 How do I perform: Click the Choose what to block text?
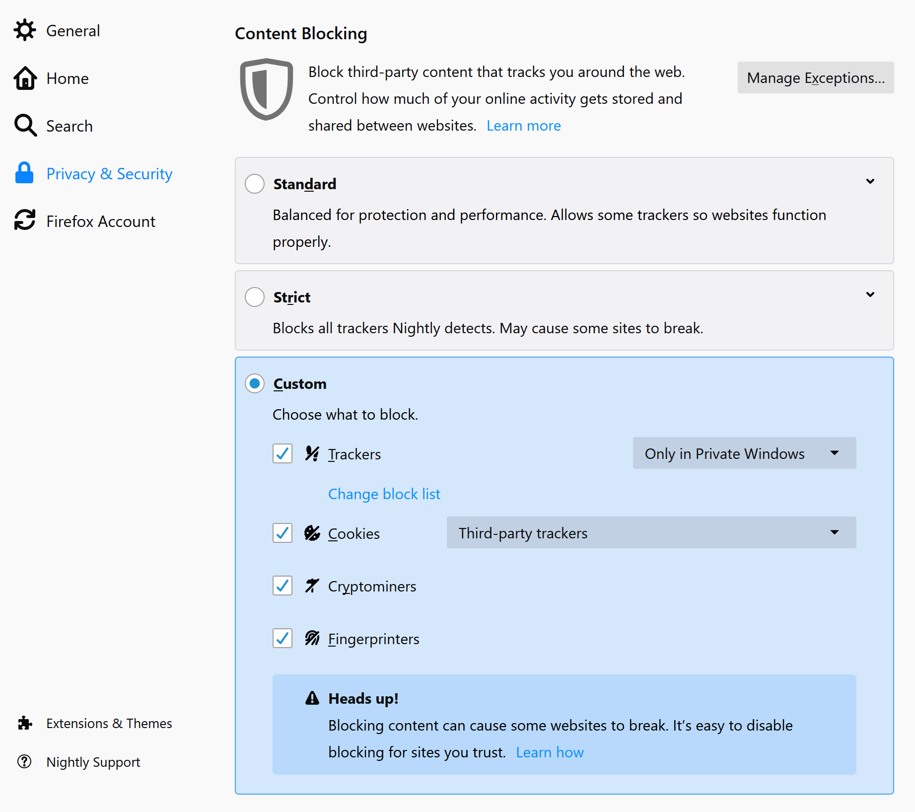point(346,415)
